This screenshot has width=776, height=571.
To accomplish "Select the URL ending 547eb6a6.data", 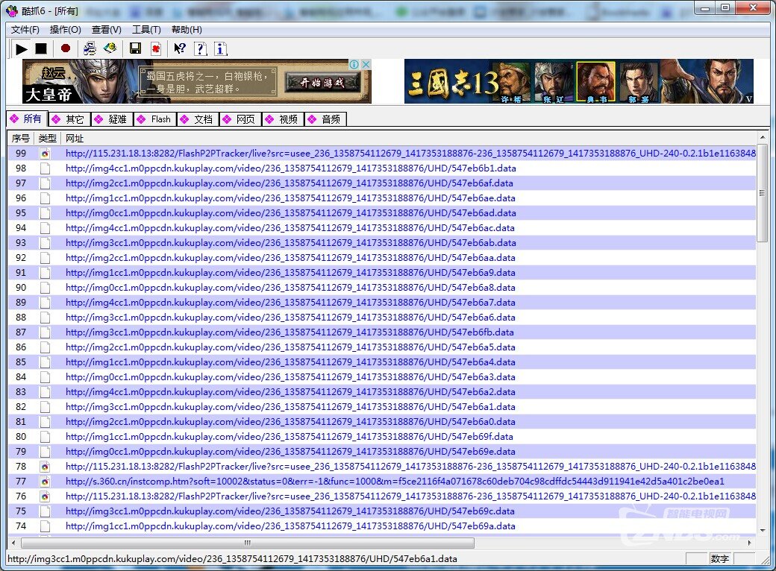I will 290,318.
